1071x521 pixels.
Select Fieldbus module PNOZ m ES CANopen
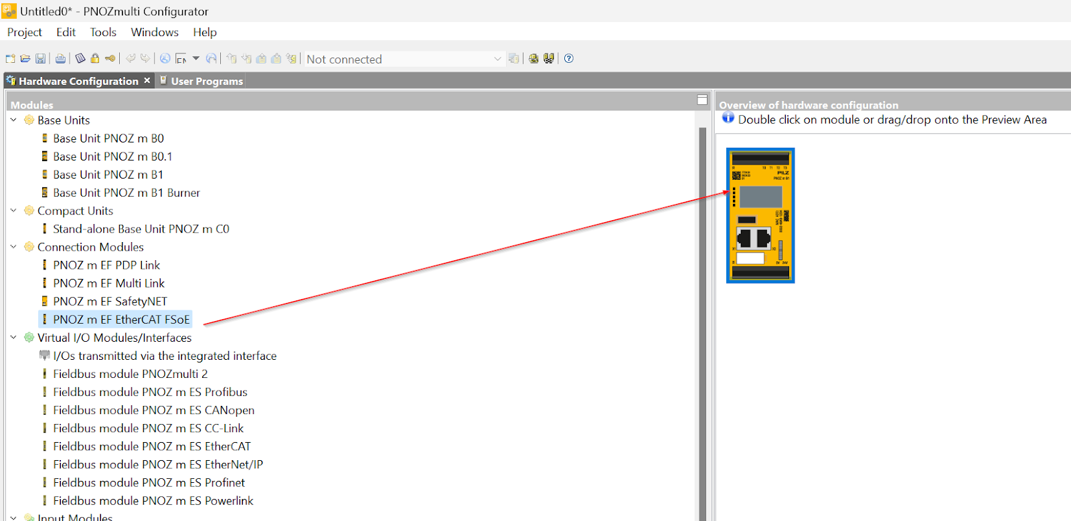[x=154, y=410]
